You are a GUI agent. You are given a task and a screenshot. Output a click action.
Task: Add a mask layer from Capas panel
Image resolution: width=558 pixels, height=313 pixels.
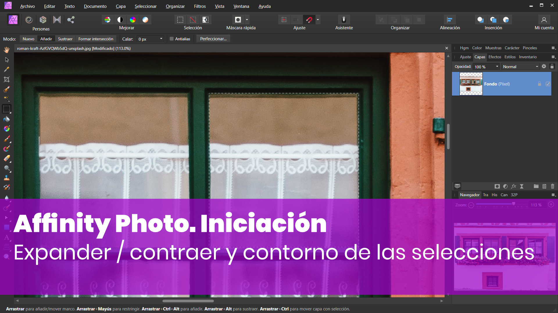497,186
